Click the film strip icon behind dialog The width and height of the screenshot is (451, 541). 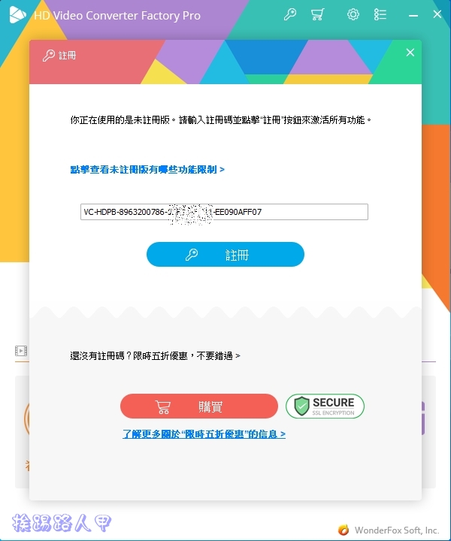21,351
